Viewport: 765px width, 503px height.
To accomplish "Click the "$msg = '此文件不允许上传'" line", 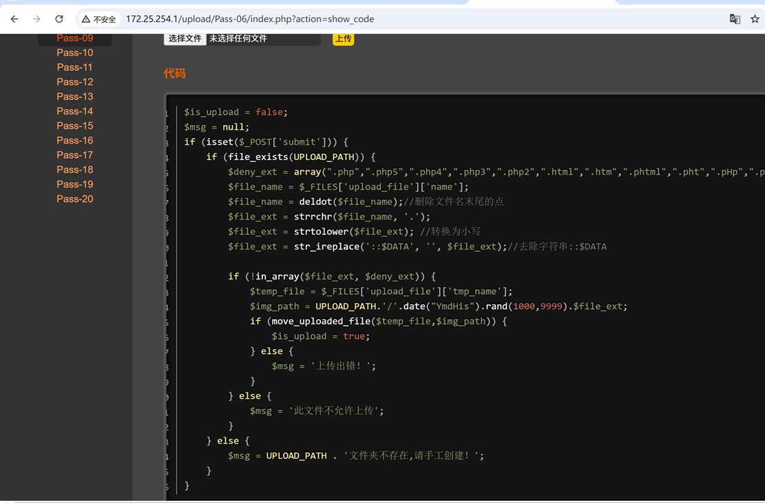I will coord(317,411).
